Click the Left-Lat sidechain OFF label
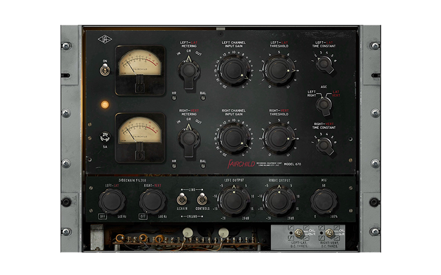441x275 pixels. pos(103,216)
